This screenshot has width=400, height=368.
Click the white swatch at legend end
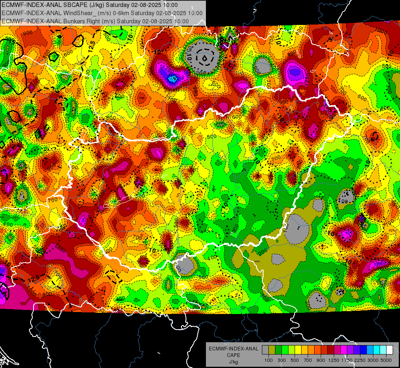coord(389,350)
